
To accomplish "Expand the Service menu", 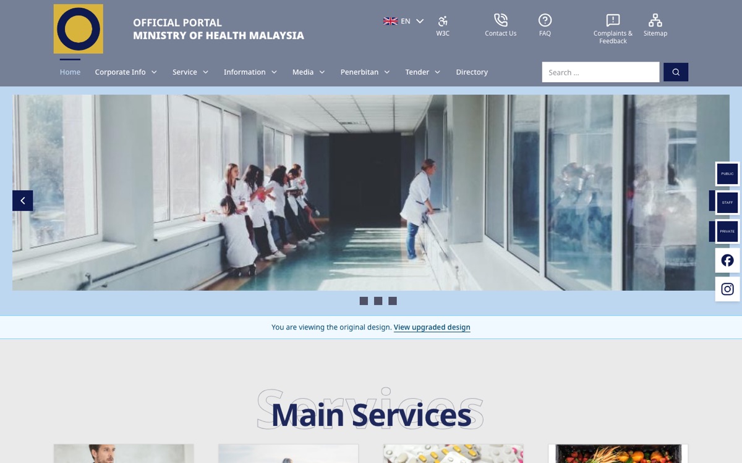I will tap(190, 72).
